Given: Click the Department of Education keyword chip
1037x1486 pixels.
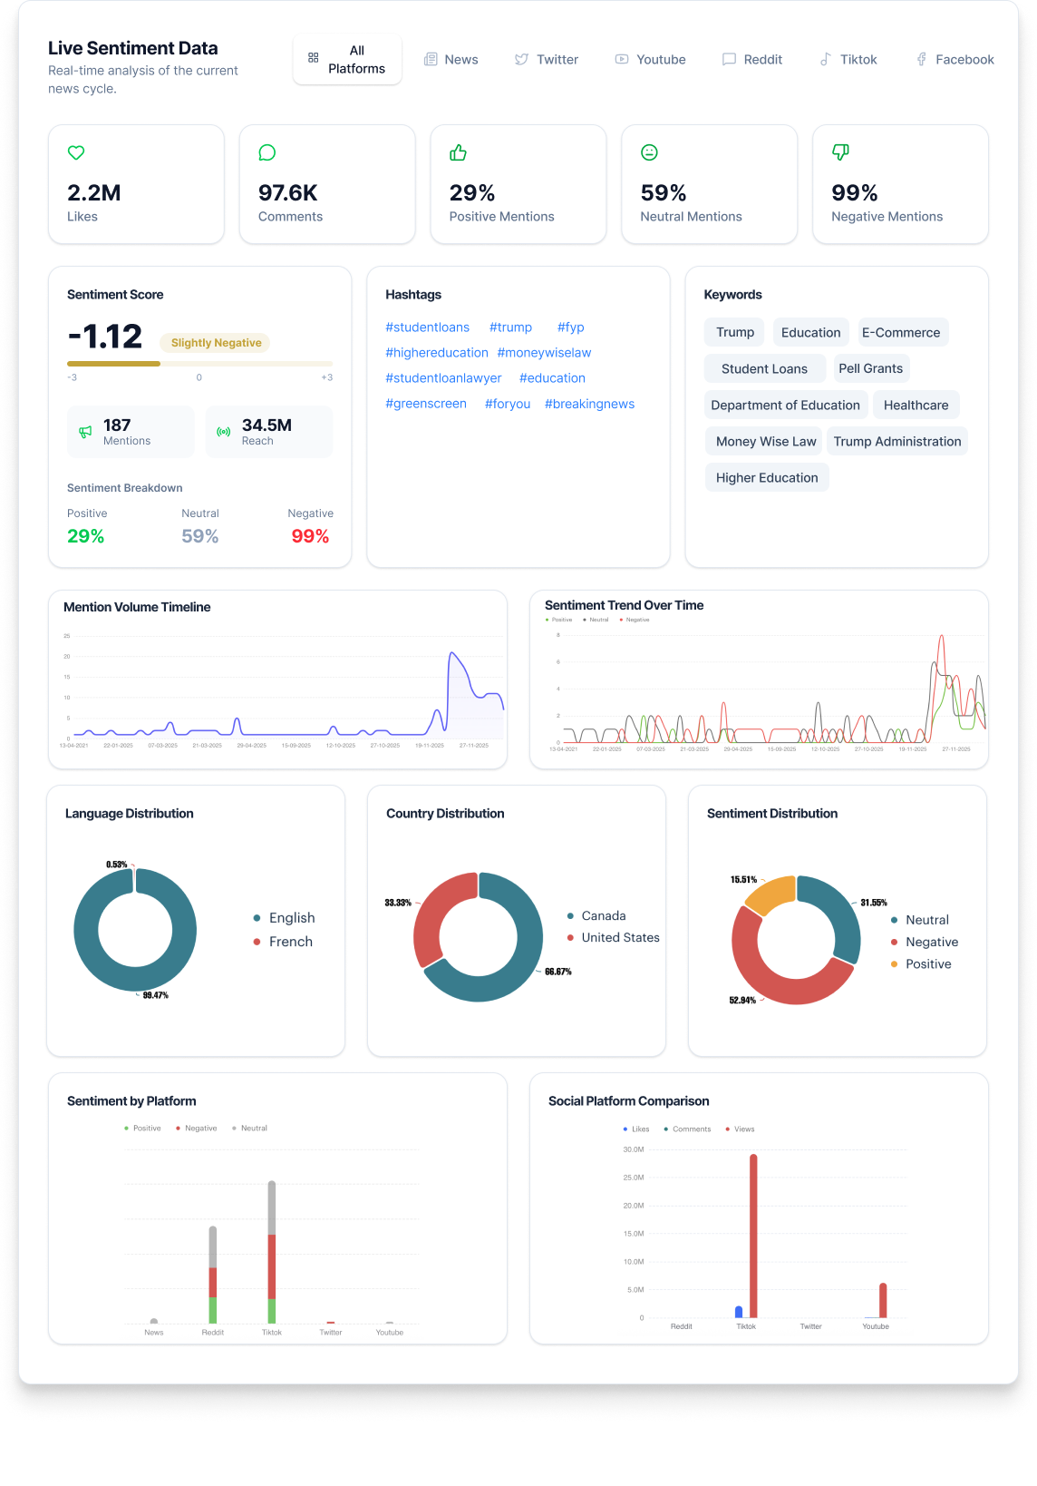Looking at the screenshot, I should (785, 405).
